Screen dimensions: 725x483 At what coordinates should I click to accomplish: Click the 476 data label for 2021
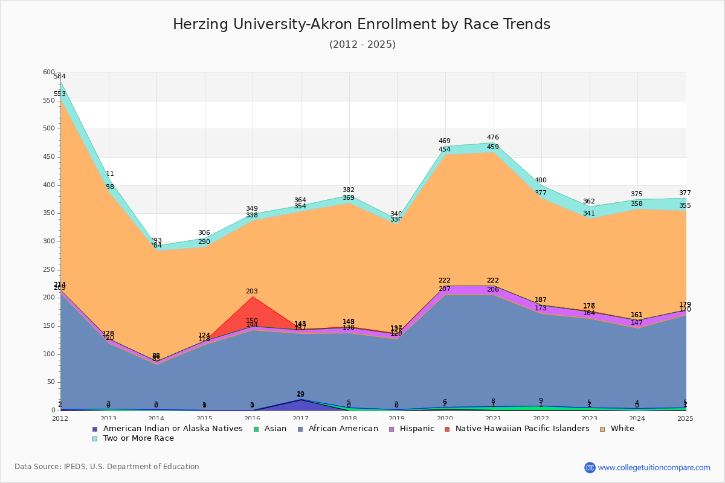click(x=493, y=138)
